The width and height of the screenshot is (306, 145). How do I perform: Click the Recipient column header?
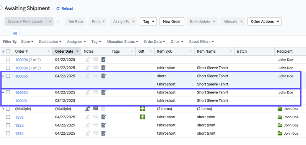290,52
